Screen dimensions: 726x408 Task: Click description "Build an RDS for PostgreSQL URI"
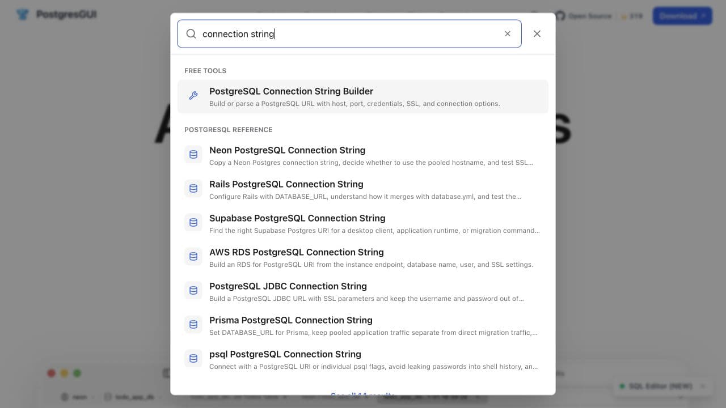click(371, 265)
